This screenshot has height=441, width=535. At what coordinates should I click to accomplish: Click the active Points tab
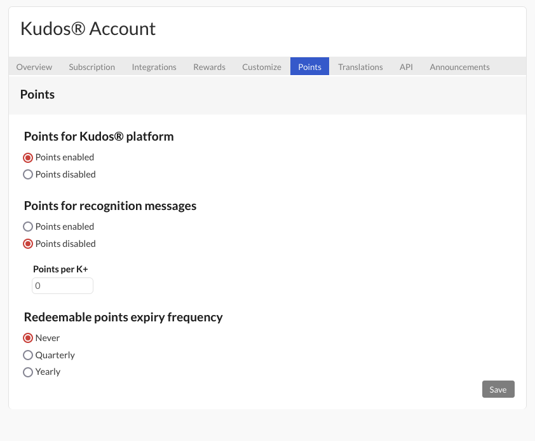(309, 66)
